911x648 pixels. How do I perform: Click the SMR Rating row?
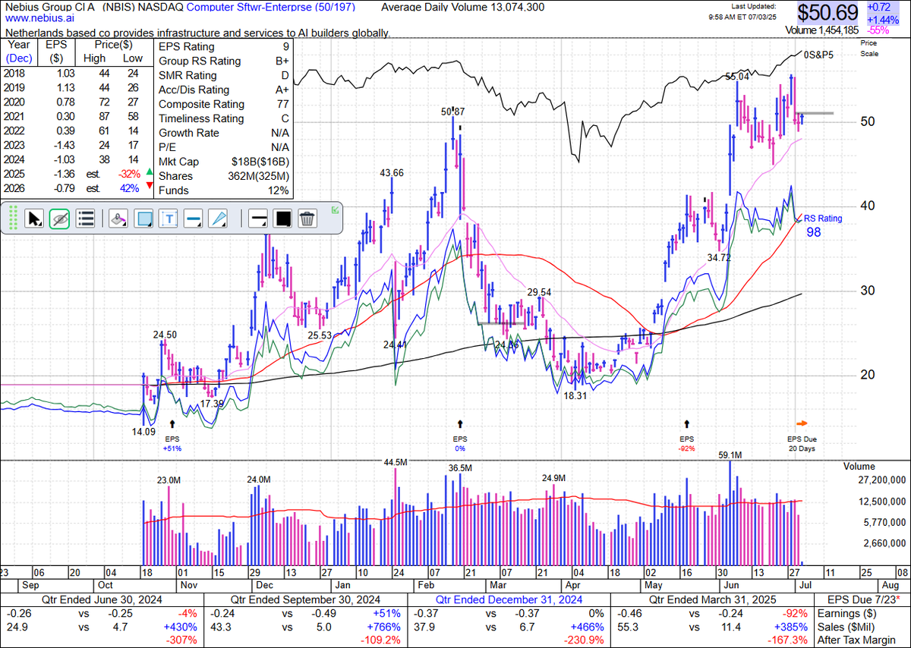click(x=223, y=76)
